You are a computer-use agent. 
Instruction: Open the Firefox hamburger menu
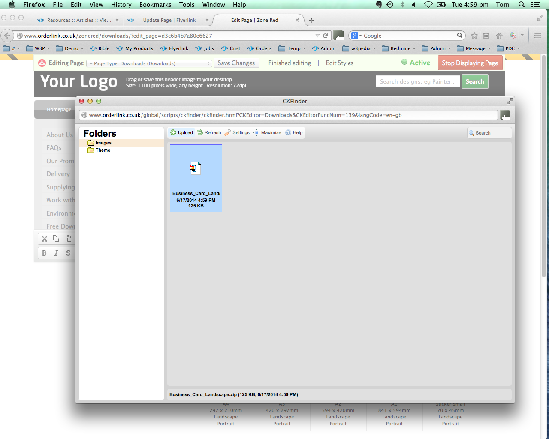538,36
